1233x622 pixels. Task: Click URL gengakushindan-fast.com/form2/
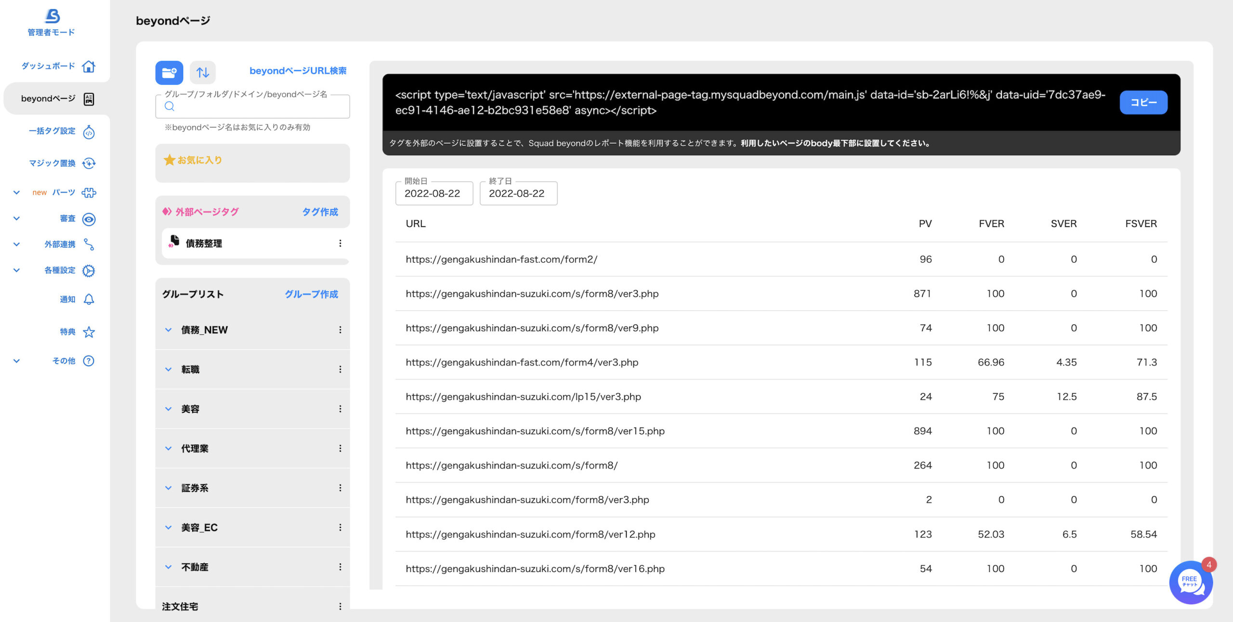pos(501,259)
